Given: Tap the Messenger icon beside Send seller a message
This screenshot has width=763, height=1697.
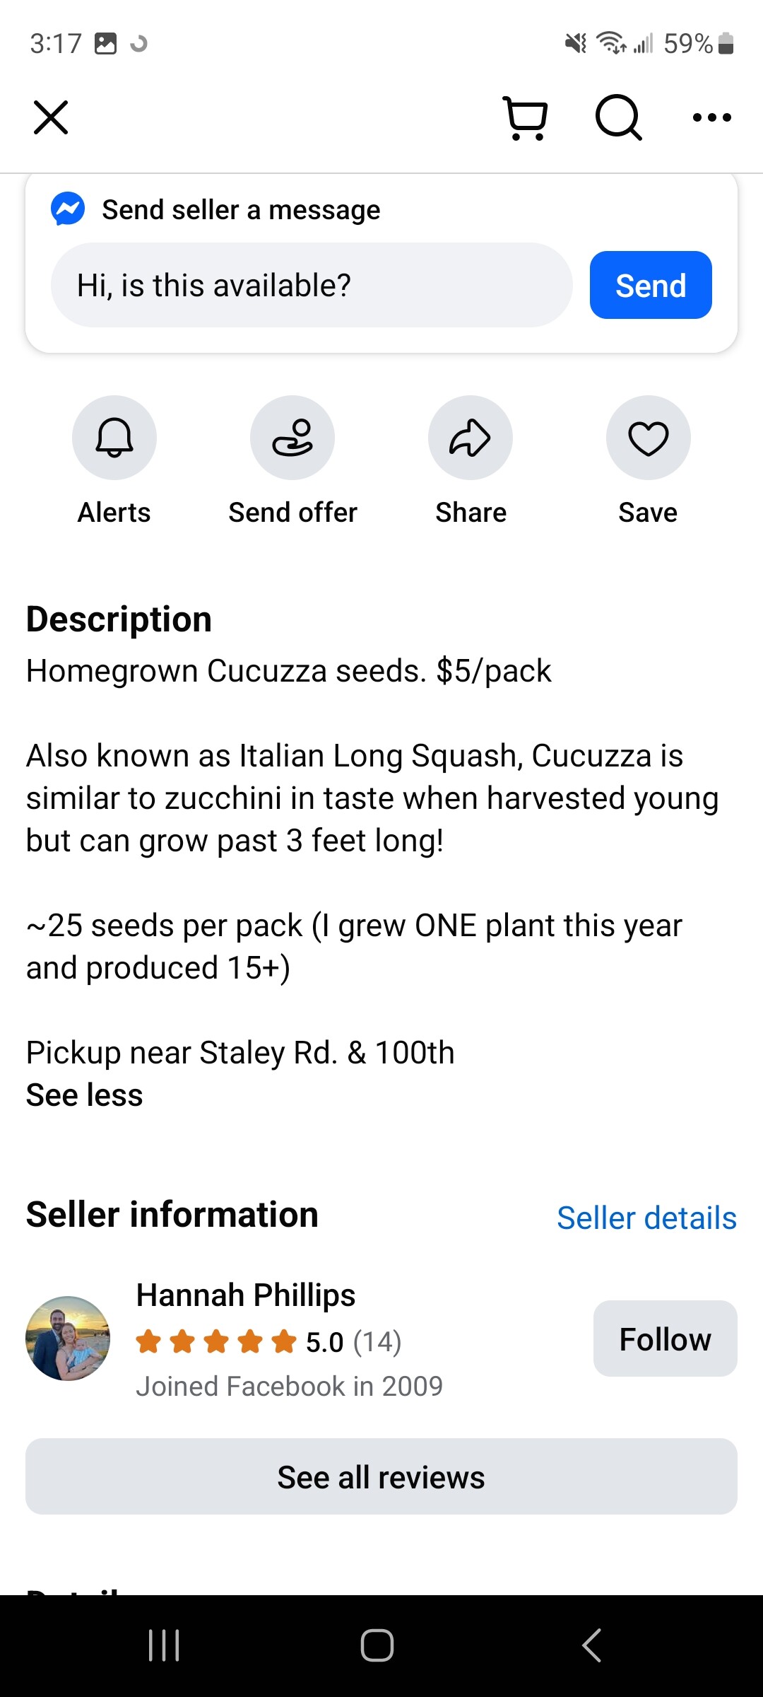Looking at the screenshot, I should 68,209.
